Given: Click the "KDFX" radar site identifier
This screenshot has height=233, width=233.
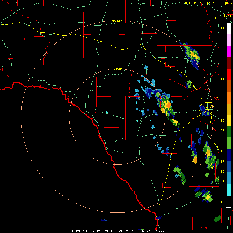Looking at the screenshot, I should (123, 231).
